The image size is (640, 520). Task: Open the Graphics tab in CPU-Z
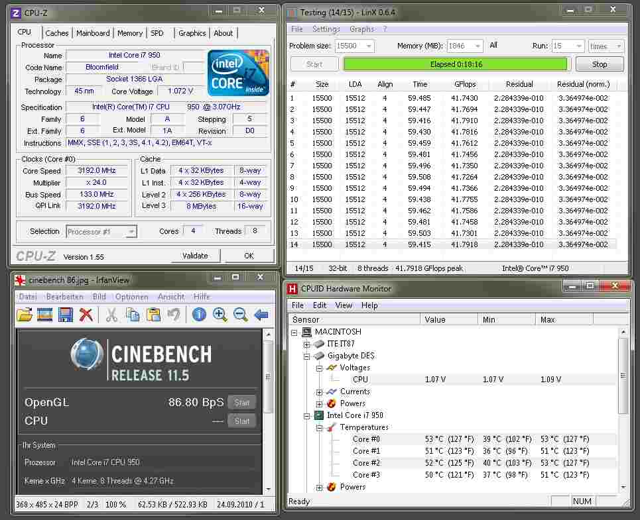pyautogui.click(x=192, y=33)
